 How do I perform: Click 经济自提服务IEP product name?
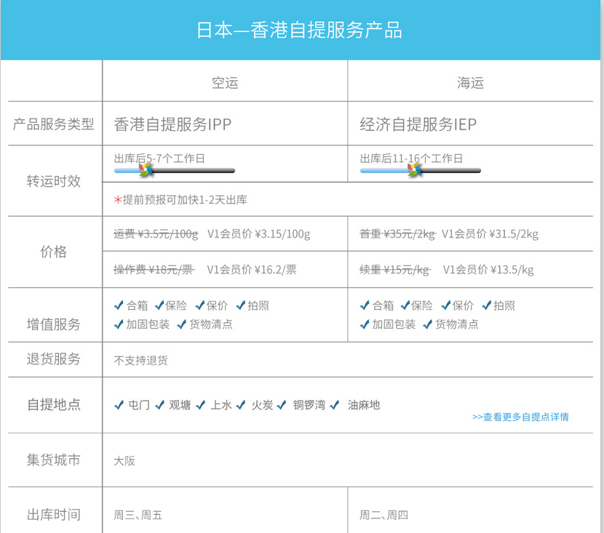pyautogui.click(x=418, y=124)
